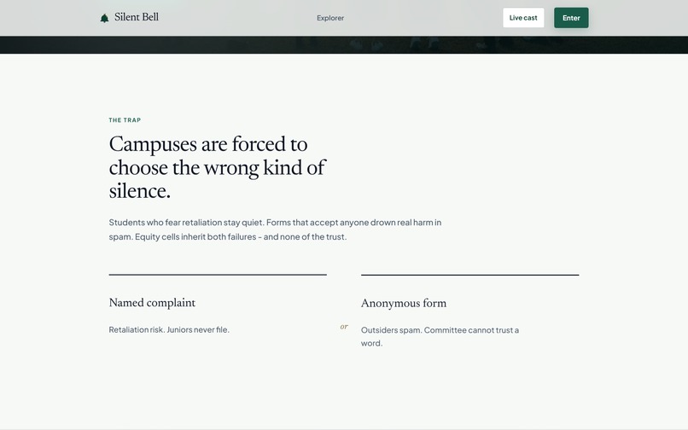The width and height of the screenshot is (688, 430).
Task: Click text 'Retaliation risk. Juniors never file.'
Action: coord(169,329)
